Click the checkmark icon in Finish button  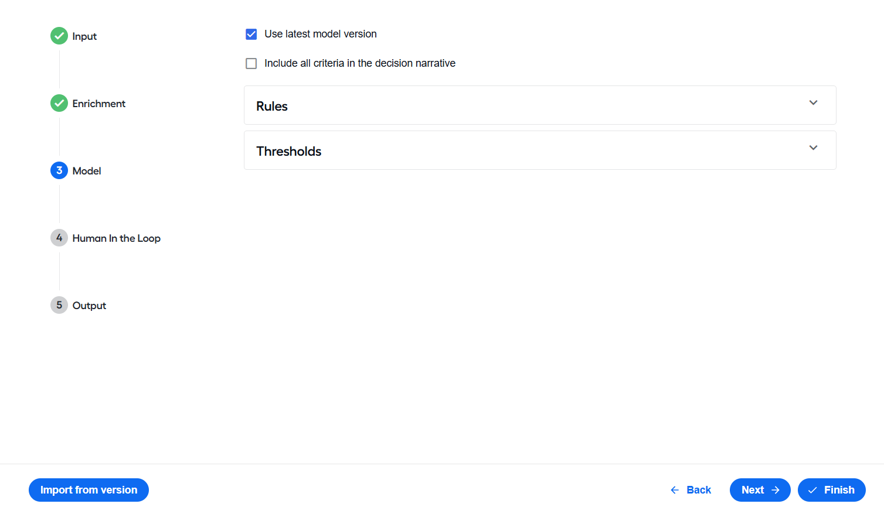pos(812,490)
